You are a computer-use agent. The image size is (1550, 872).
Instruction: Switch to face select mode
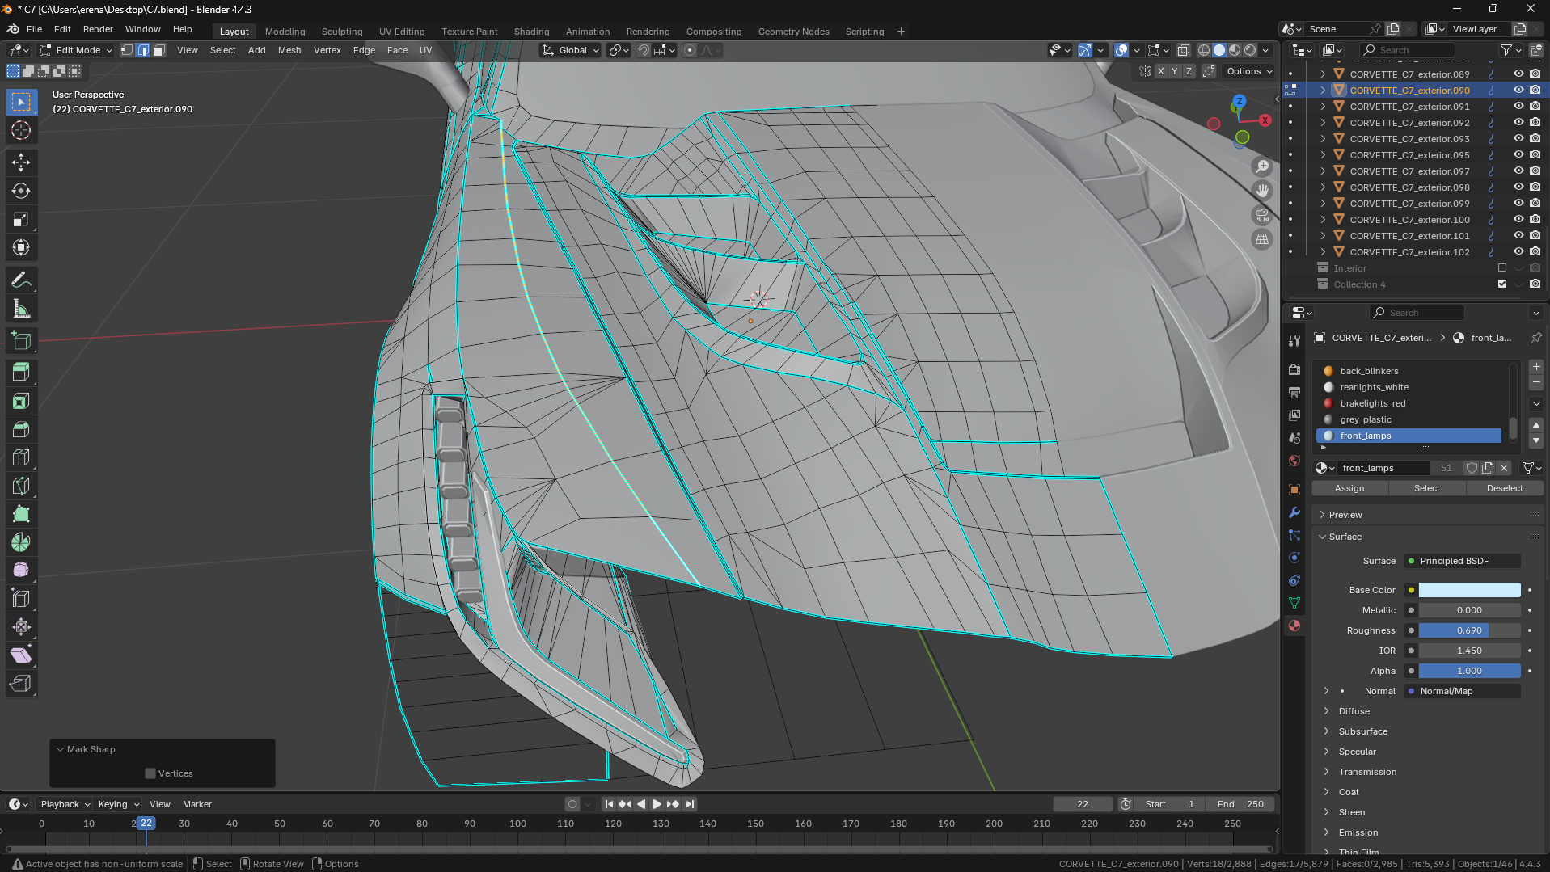click(159, 50)
